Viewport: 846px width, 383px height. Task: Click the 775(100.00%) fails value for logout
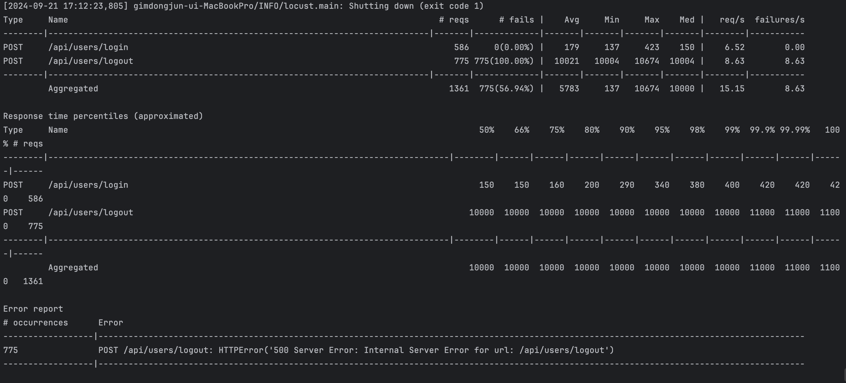[504, 61]
